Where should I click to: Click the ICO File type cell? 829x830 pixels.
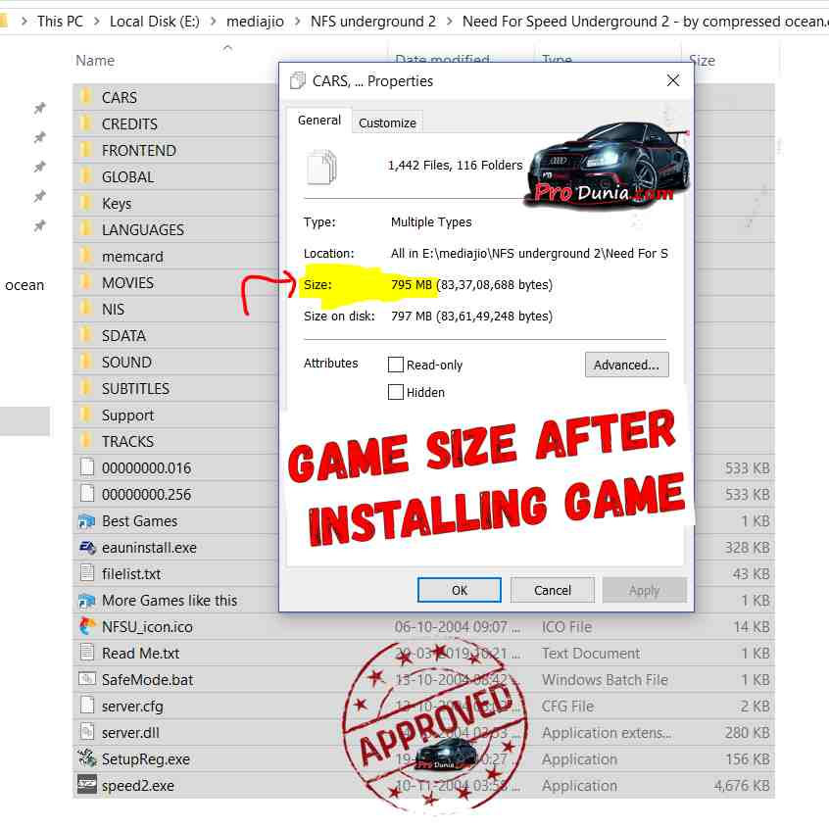pos(566,627)
